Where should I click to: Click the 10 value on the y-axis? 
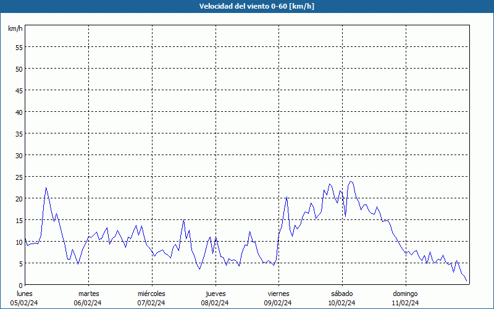coord(19,242)
